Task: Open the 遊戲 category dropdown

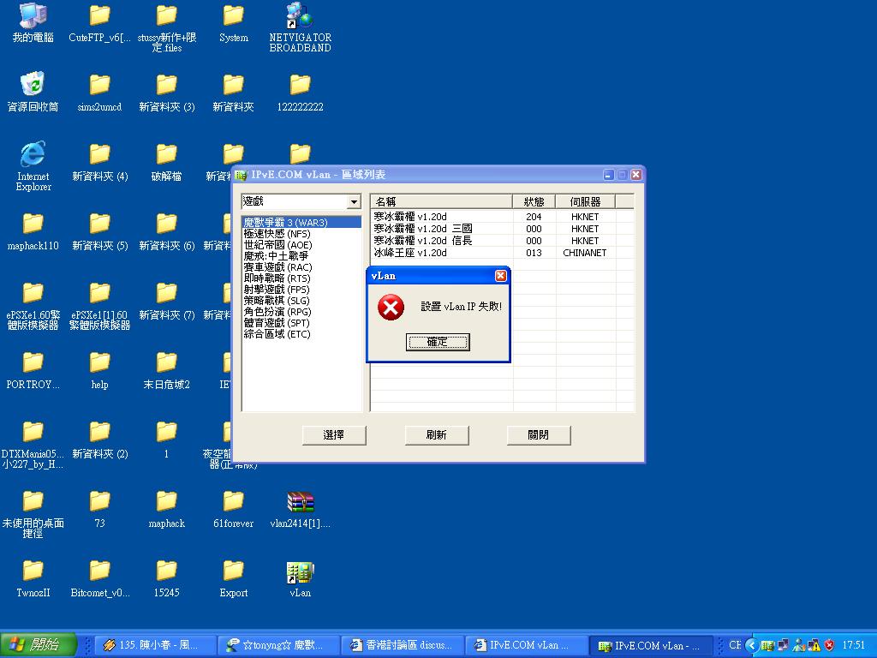Action: 353,202
